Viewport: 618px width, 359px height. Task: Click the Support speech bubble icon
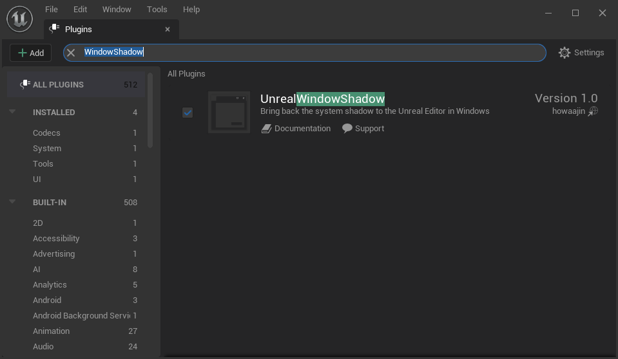click(347, 128)
